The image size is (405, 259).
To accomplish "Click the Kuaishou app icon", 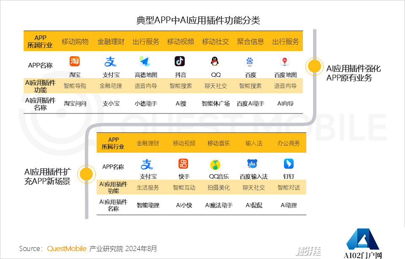I will coord(183,164).
